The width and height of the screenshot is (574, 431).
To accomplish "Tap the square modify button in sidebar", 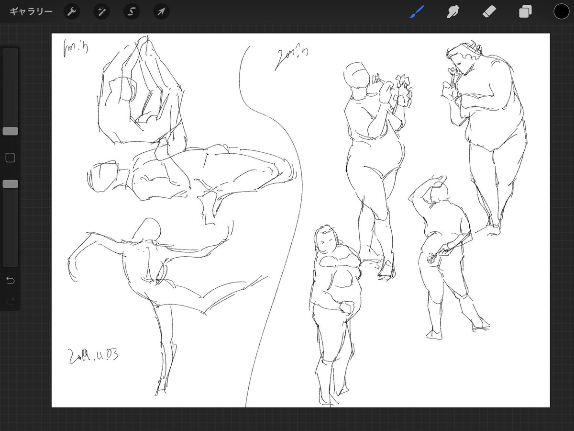I will (10, 158).
